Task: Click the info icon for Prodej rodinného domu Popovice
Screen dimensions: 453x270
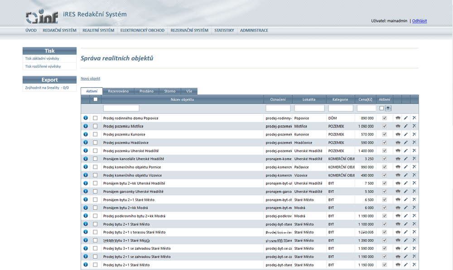Action: coord(86,118)
